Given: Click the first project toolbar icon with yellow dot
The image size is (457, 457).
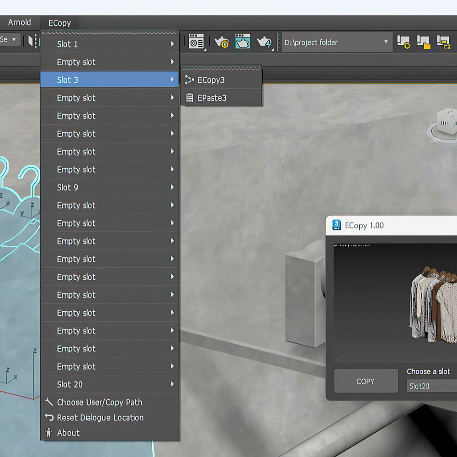Looking at the screenshot, I should point(404,42).
